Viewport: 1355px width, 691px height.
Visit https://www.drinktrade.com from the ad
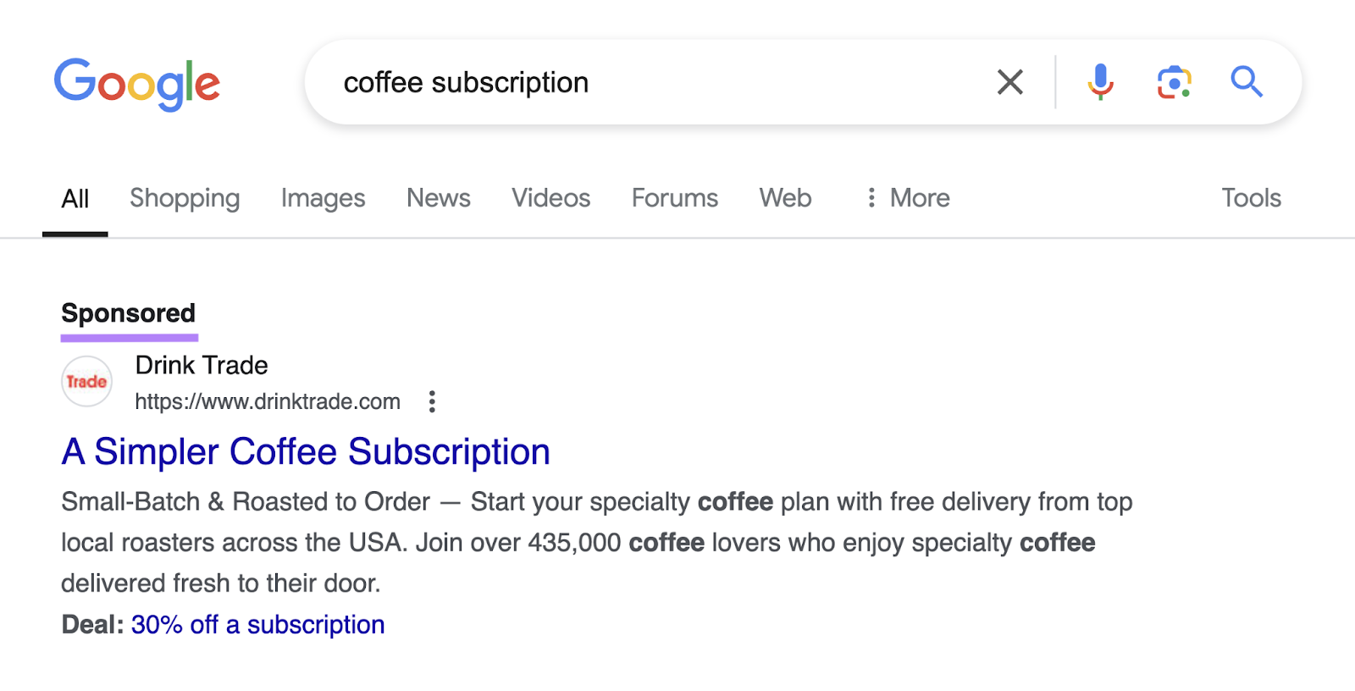pos(267,401)
